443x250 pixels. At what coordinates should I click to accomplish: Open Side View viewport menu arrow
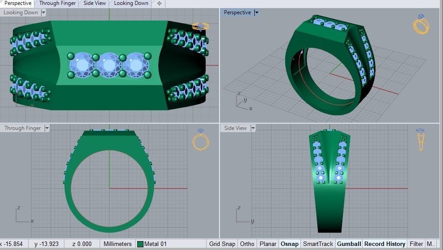[x=253, y=128]
